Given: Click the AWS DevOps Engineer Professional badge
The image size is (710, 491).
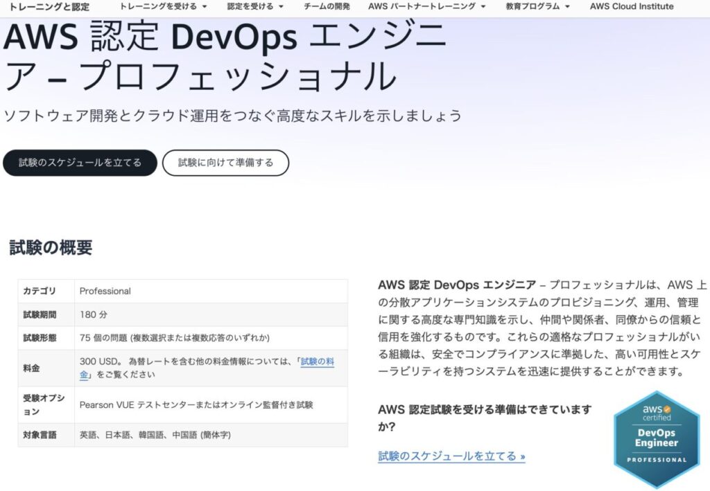Looking at the screenshot, I should 656,440.
